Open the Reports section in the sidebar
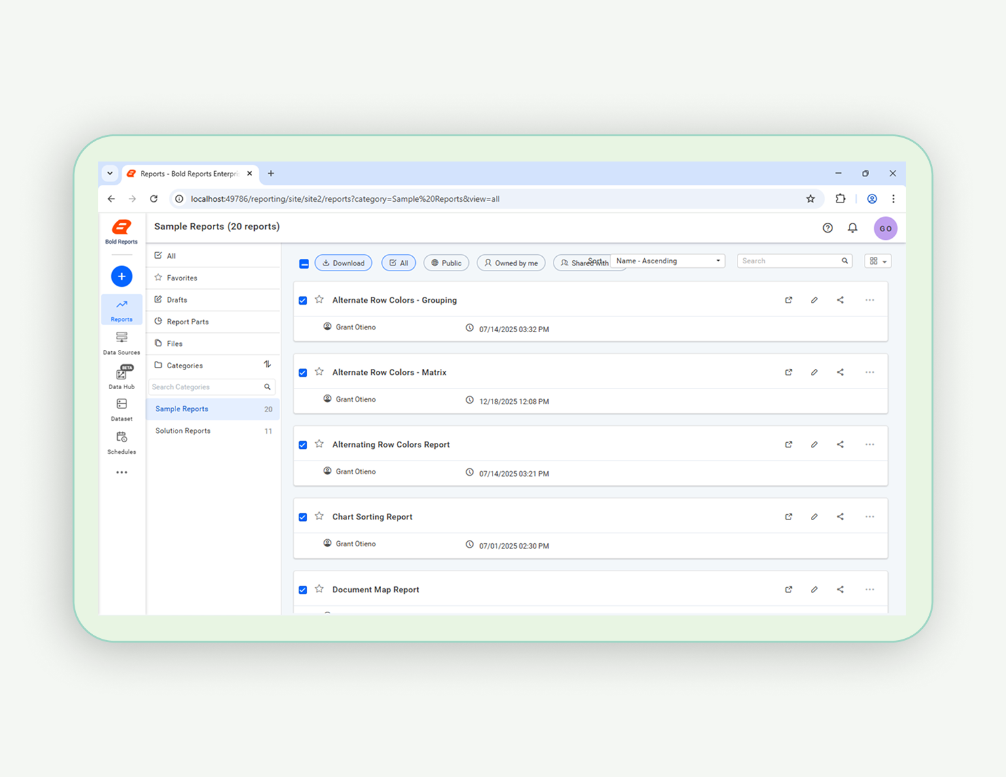The image size is (1006, 777). [121, 309]
